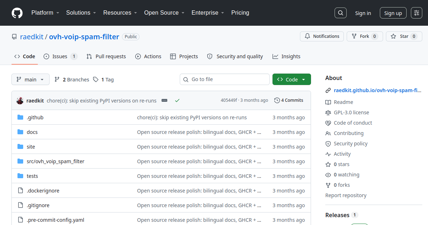Go to the Pricing page
Image resolution: width=428 pixels, height=225 pixels.
[240, 13]
